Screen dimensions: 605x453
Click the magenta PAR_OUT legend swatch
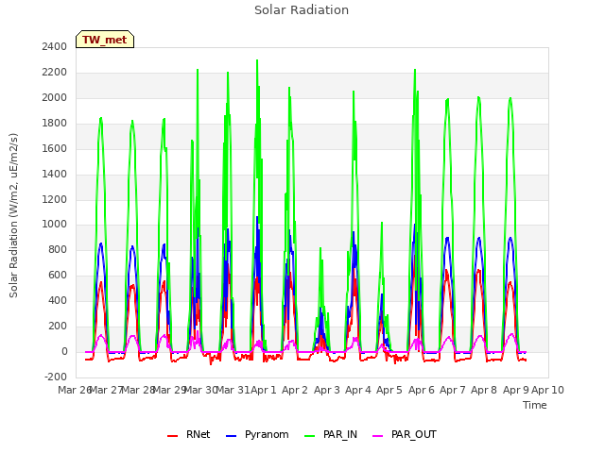click(x=378, y=436)
